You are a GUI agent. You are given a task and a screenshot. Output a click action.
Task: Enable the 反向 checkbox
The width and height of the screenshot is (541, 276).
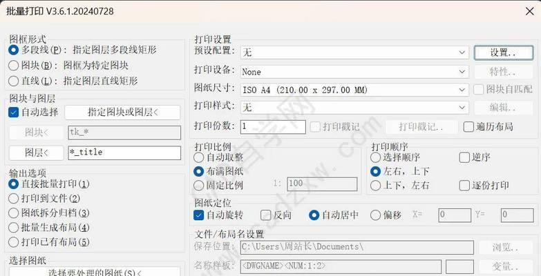pyautogui.click(x=266, y=215)
